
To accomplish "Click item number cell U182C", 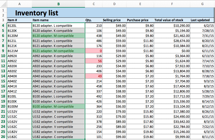I will click(x=19, y=137).
